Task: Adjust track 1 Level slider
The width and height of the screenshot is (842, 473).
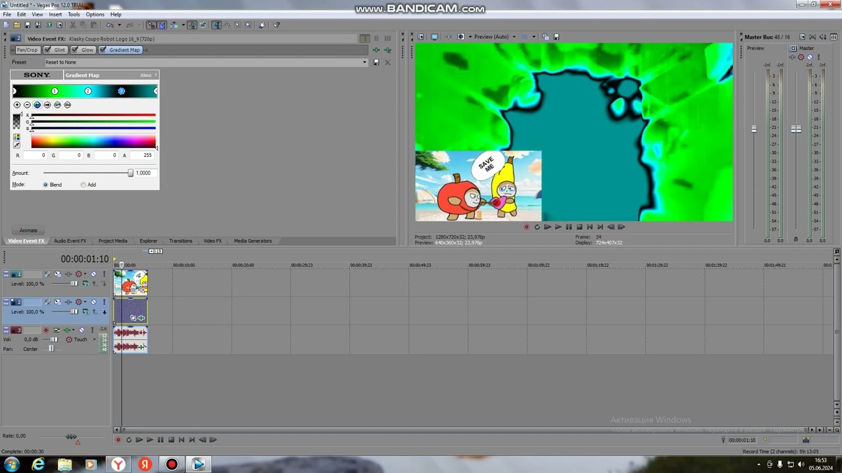Action: [x=74, y=284]
